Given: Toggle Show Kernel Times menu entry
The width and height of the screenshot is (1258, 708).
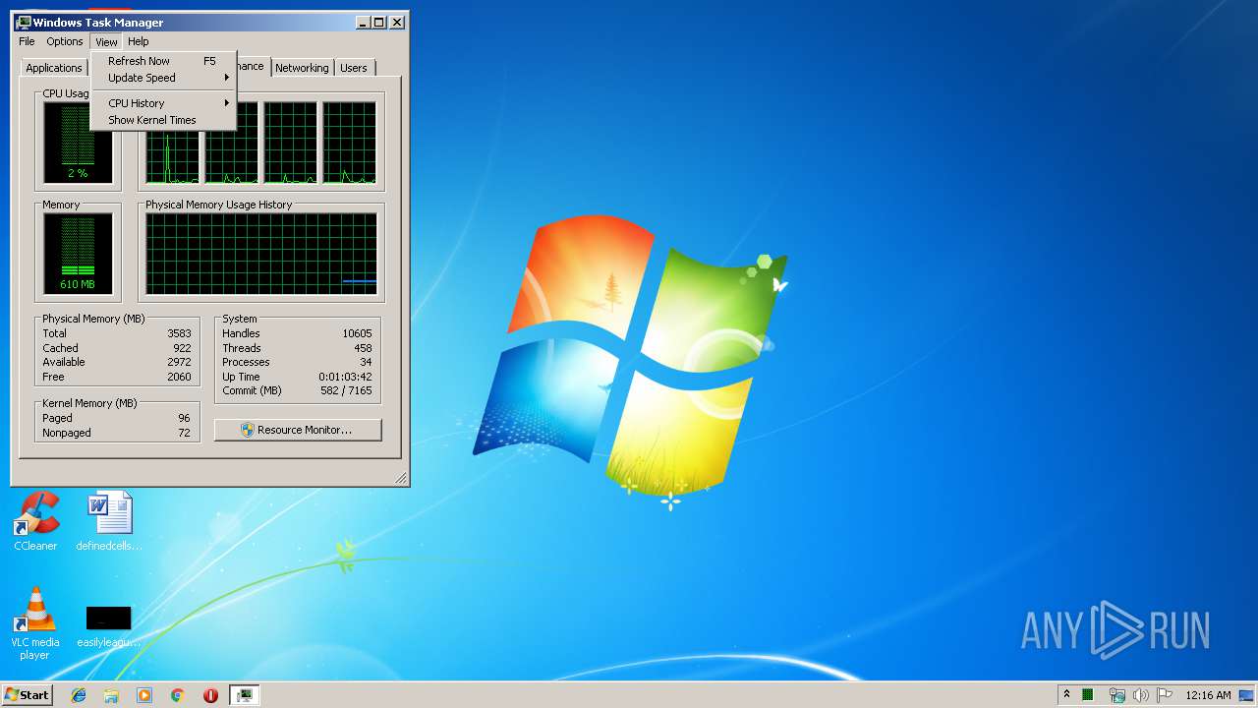Looking at the screenshot, I should pos(163,120).
